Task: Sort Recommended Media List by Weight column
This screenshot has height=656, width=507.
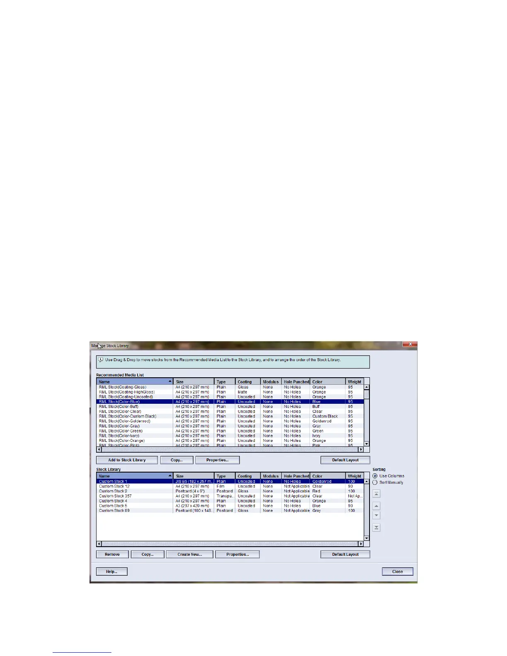Action: (x=355, y=382)
